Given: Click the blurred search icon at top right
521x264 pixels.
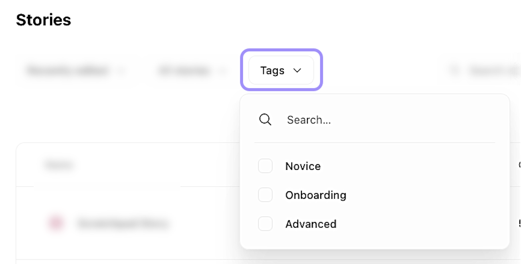Looking at the screenshot, I should (x=454, y=71).
